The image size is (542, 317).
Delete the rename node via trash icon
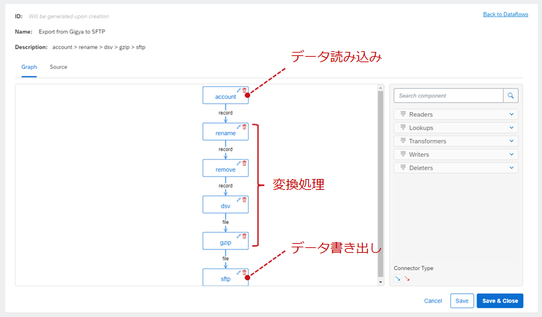tap(245, 127)
